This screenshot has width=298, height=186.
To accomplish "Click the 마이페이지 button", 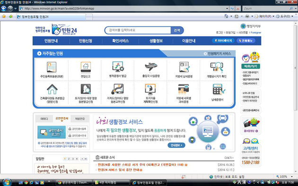I will pyautogui.click(x=223, y=41).
